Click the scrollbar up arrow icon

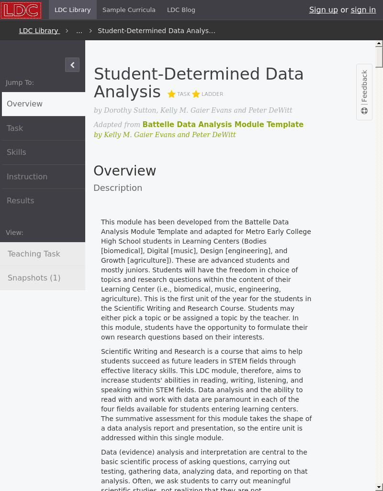(x=379, y=43)
